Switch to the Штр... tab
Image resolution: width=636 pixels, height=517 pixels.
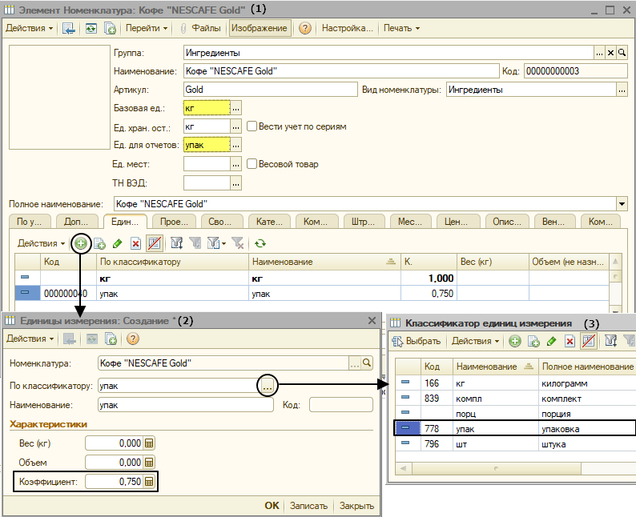coord(363,222)
